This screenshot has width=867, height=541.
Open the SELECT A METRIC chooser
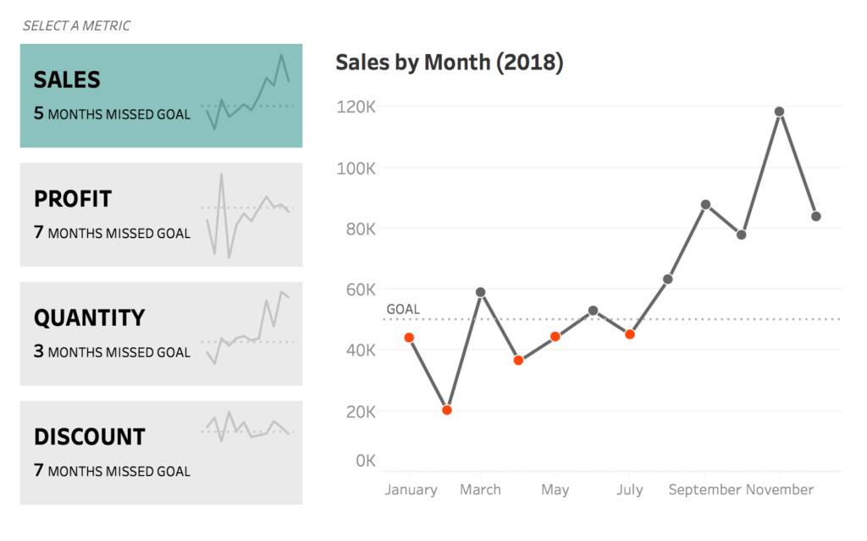pyautogui.click(x=77, y=25)
